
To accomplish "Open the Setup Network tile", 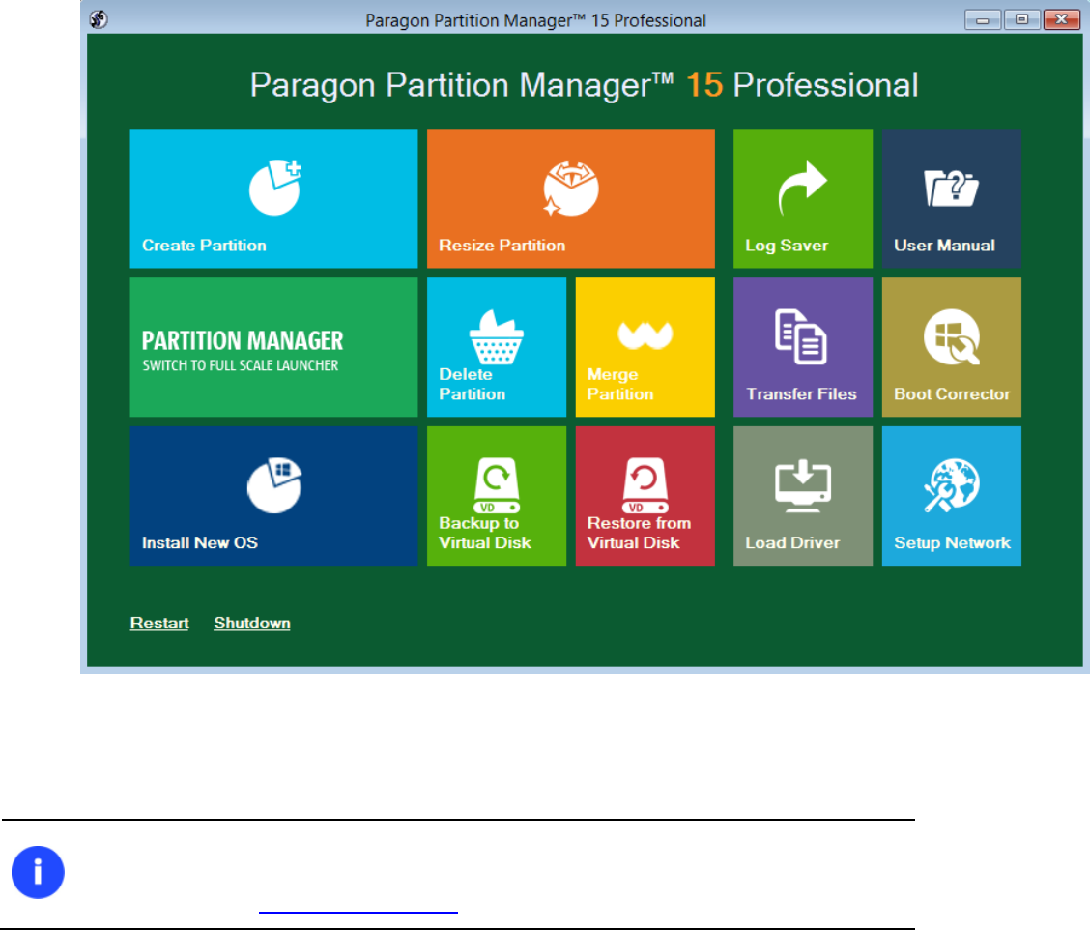I will point(952,496).
